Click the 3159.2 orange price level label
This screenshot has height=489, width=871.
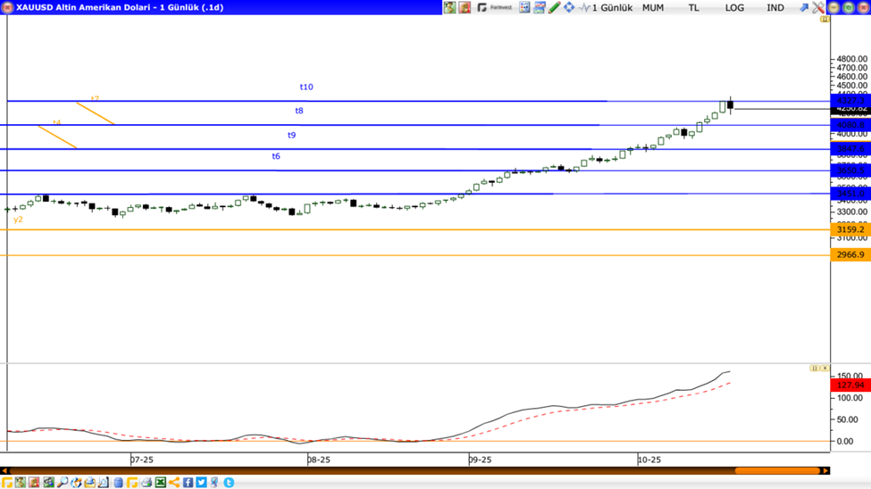pos(850,229)
